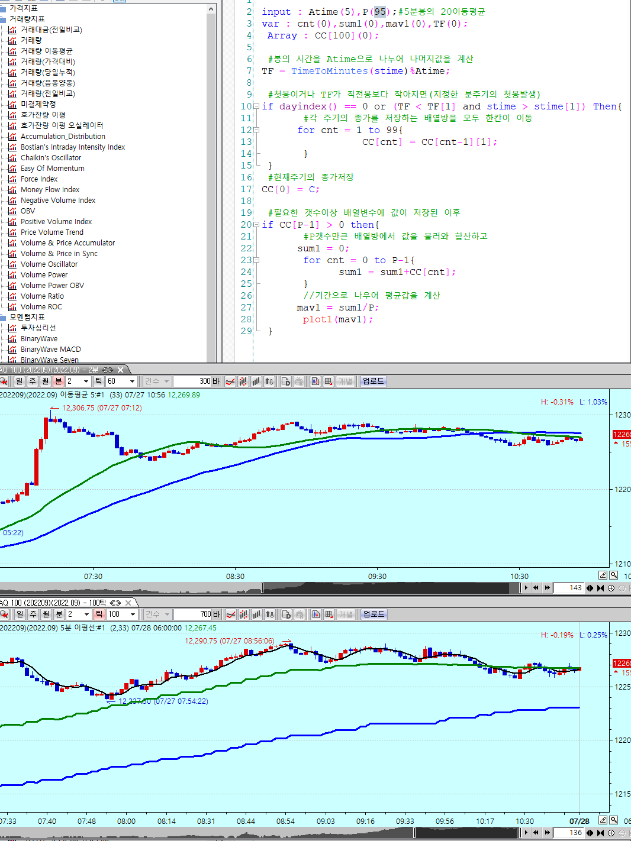This screenshot has height=841, width=631.
Task: Click the 업로드 button in upper chart toolbar
Action: pyautogui.click(x=373, y=381)
